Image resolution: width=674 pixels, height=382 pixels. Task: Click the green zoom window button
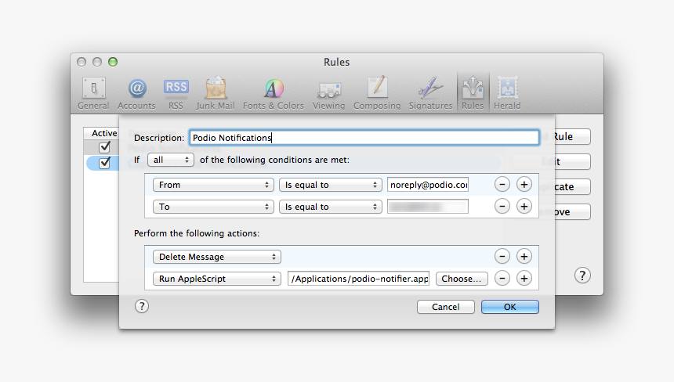[113, 62]
